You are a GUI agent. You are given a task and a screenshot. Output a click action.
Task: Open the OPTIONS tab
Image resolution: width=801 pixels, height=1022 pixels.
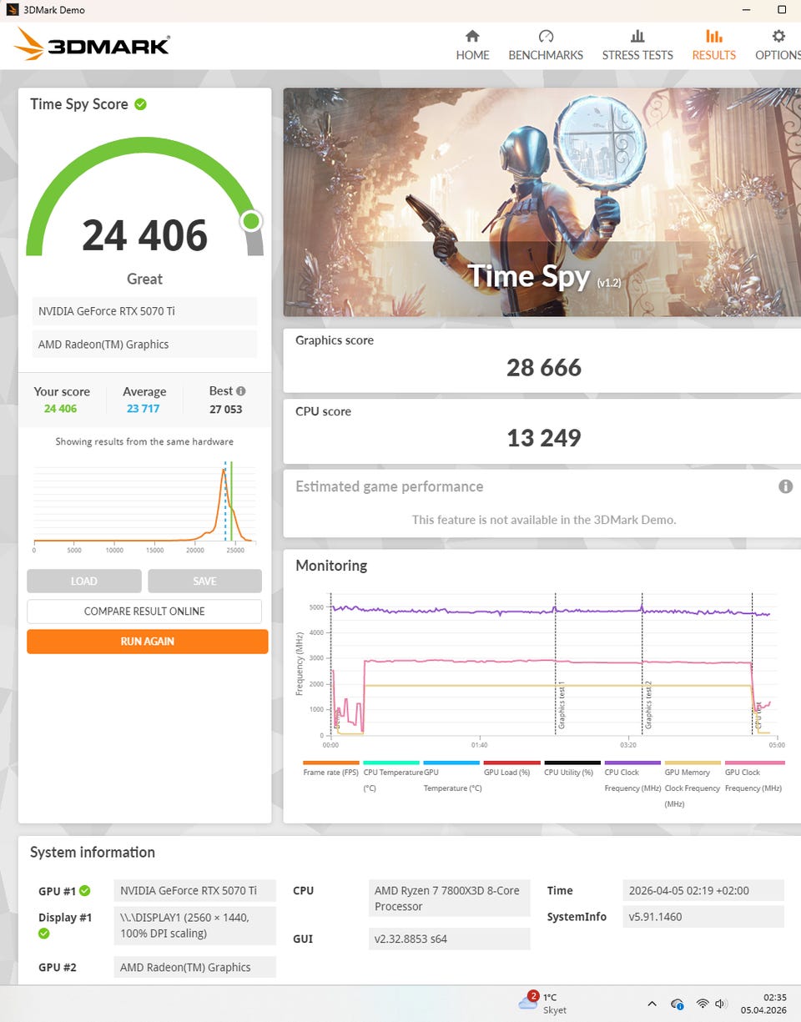pyautogui.click(x=778, y=46)
